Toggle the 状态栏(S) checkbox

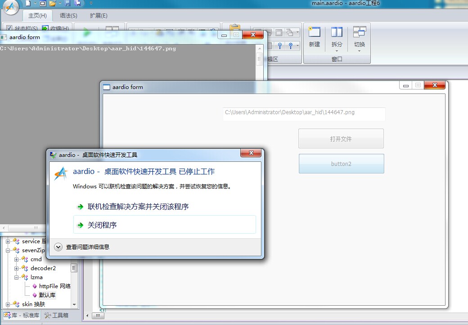pos(9,28)
